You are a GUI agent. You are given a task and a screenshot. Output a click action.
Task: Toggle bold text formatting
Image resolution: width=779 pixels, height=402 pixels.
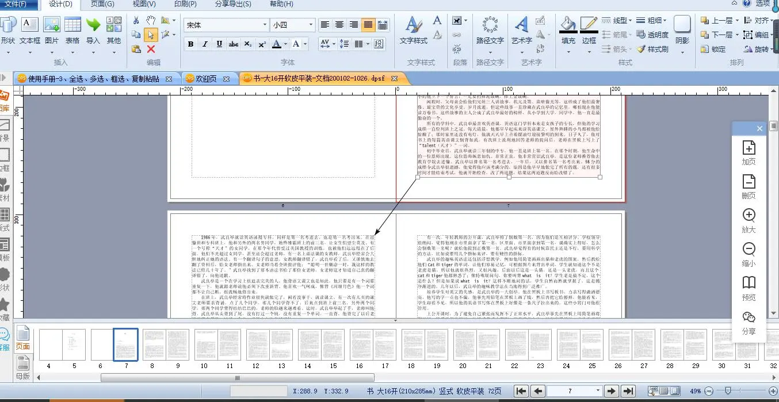tap(190, 44)
